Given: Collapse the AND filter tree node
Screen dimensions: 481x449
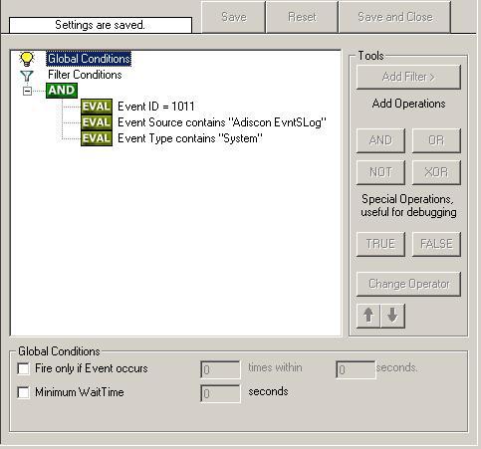Looking at the screenshot, I should coord(27,91).
